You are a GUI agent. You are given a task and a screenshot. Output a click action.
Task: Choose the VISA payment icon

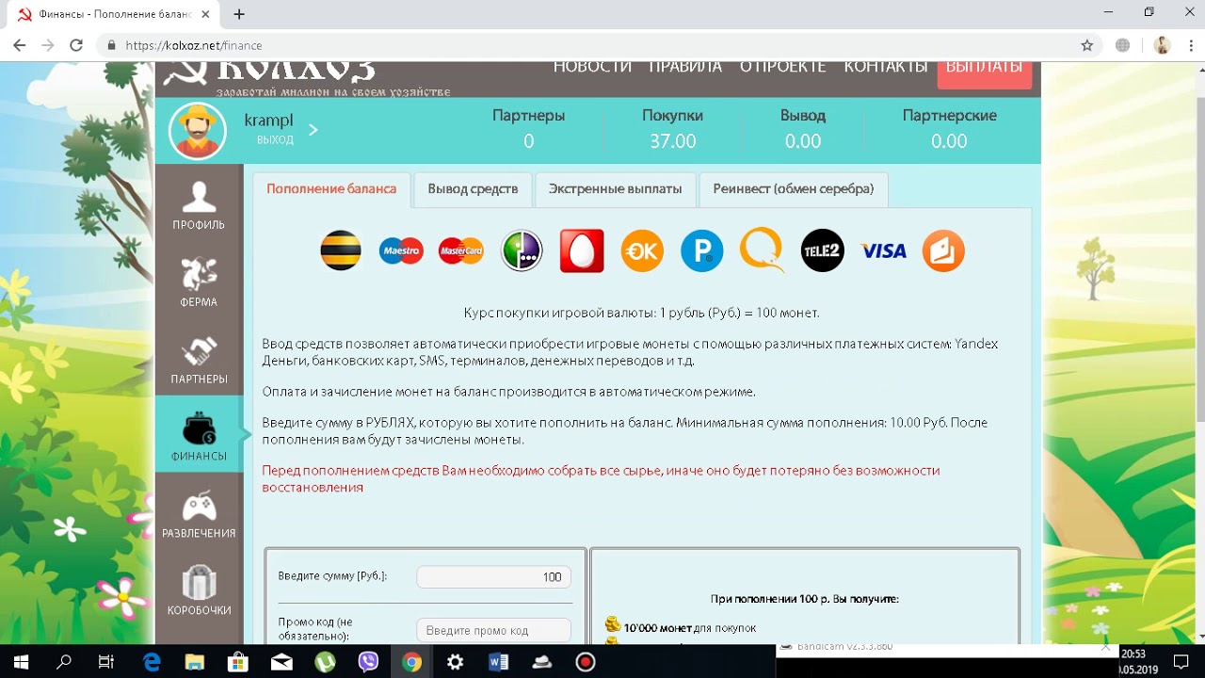[883, 250]
